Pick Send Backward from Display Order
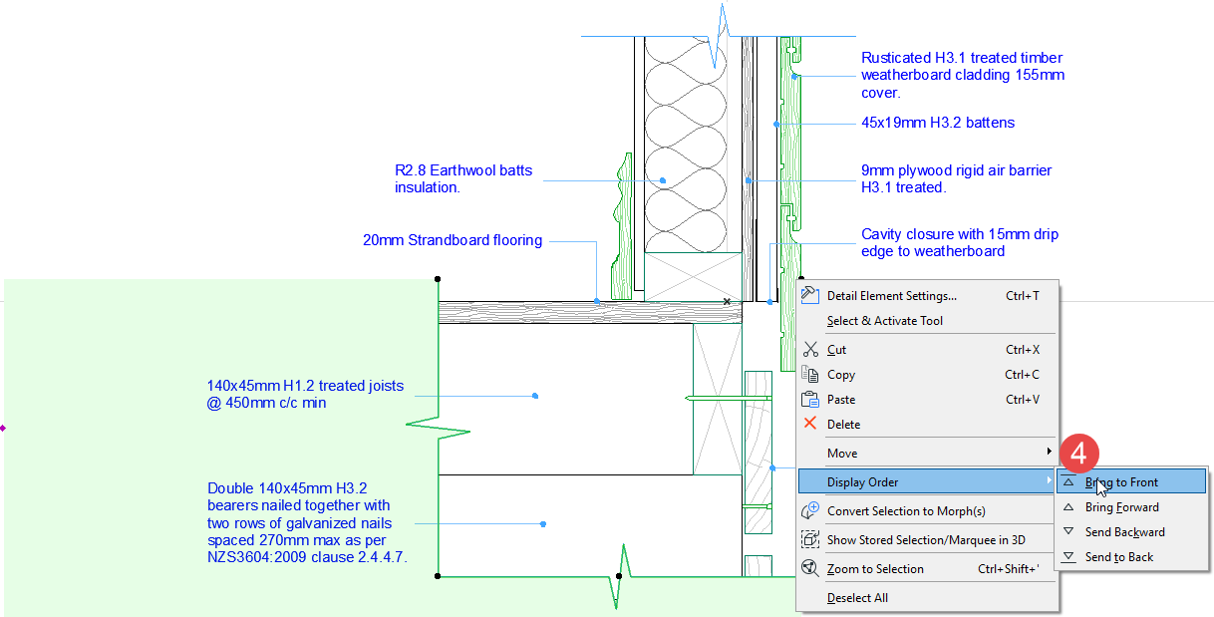Viewport: 1214px width, 617px height. coord(1124,532)
